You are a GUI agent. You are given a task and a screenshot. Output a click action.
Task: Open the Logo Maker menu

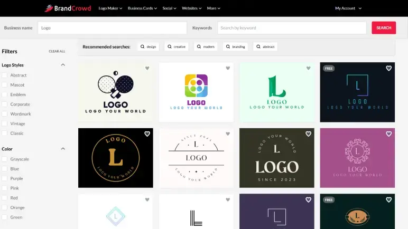coord(110,8)
